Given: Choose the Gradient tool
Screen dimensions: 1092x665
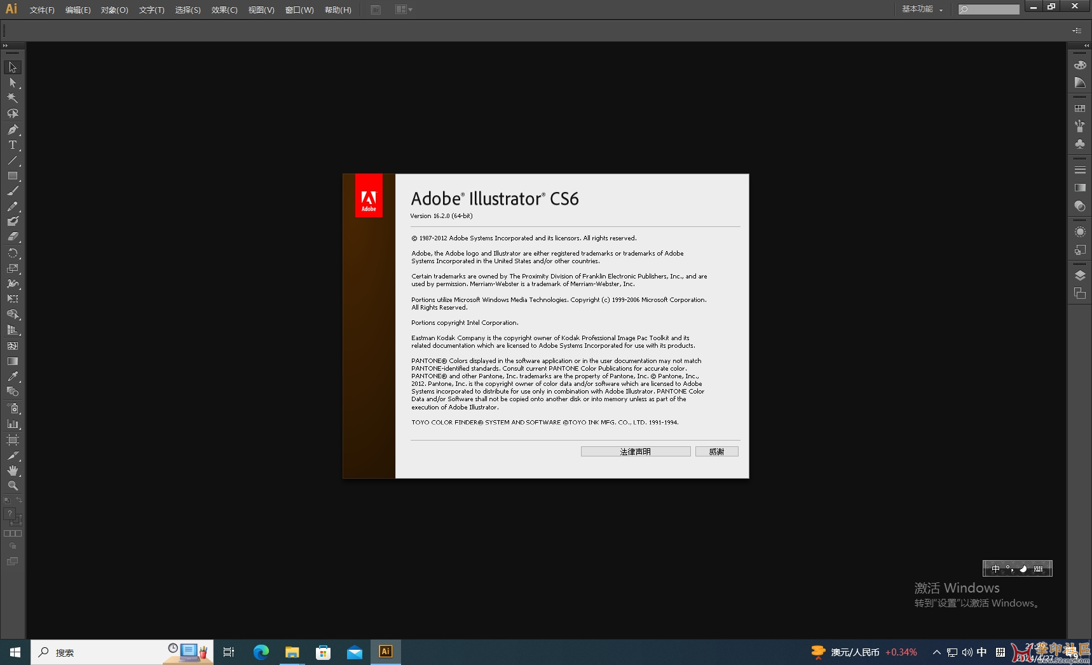Looking at the screenshot, I should 13,361.
